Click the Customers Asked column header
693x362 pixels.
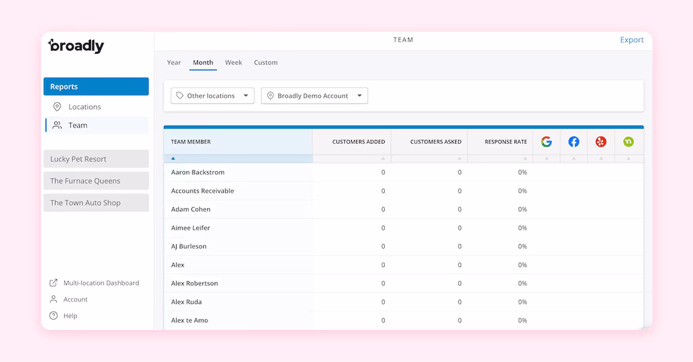click(x=429, y=142)
